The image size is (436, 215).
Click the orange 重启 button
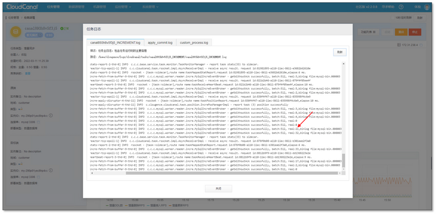(x=401, y=32)
